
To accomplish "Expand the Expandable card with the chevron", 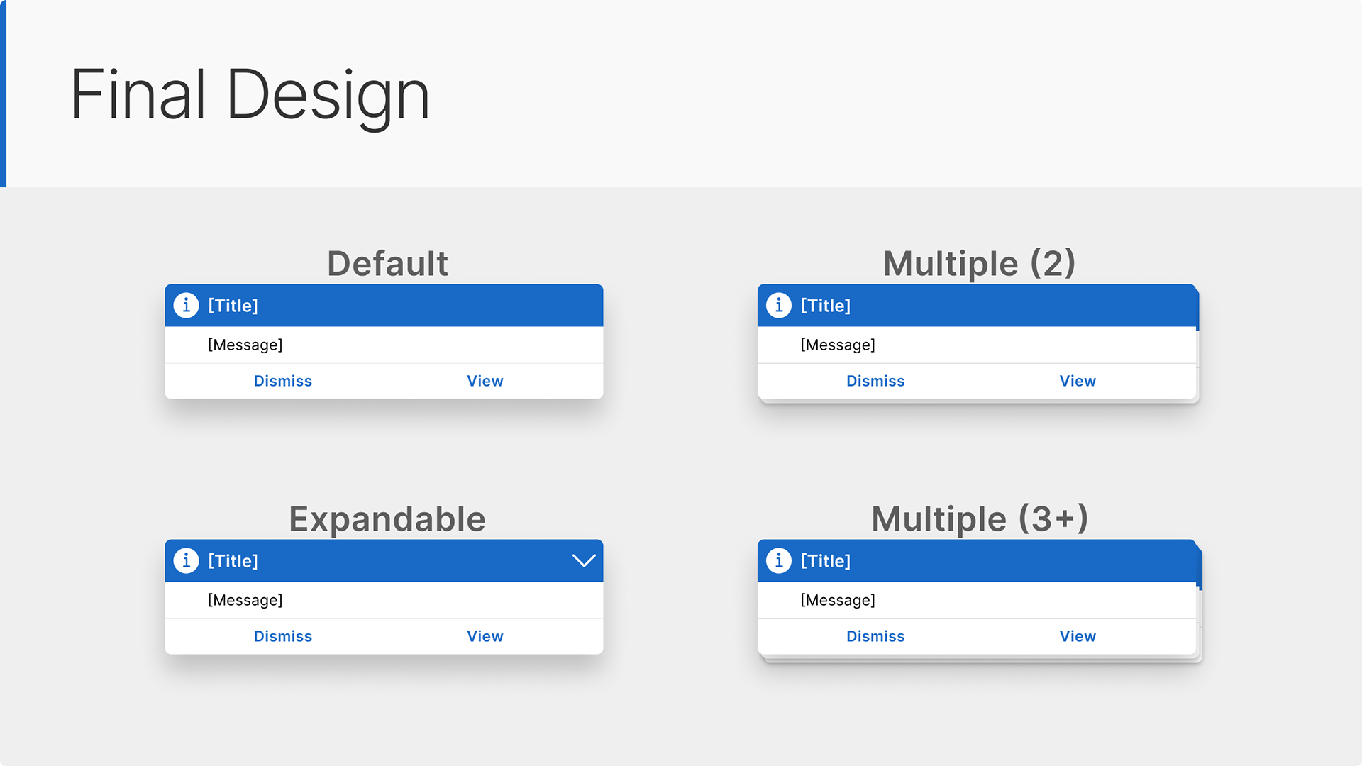I will tap(584, 561).
